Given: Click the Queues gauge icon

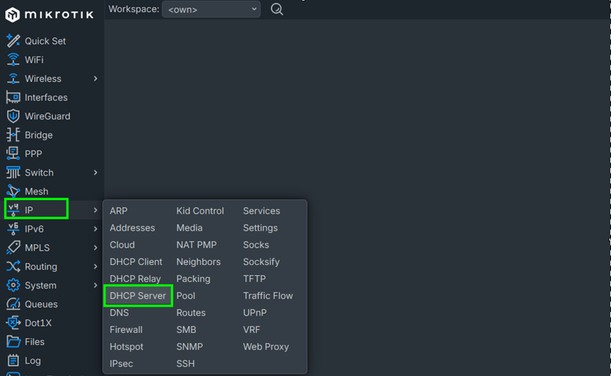Looking at the screenshot, I should (13, 304).
